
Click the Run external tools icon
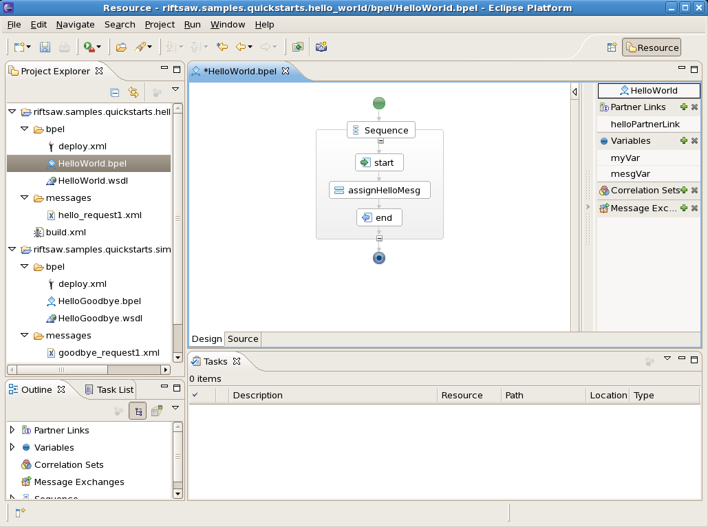[89, 47]
